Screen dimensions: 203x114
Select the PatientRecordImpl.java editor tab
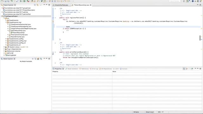tap(81, 5)
